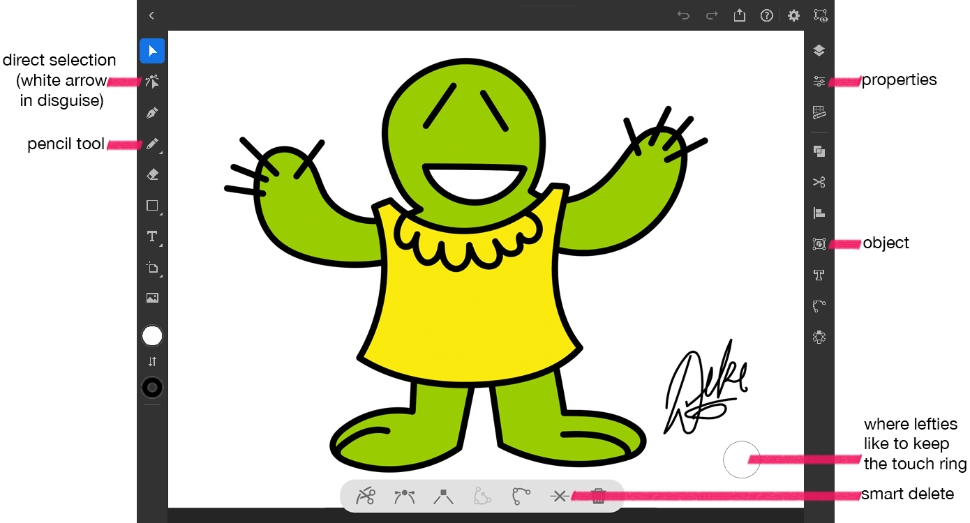Select the Pencil tool
Screen dimensions: 970x523
(151, 144)
